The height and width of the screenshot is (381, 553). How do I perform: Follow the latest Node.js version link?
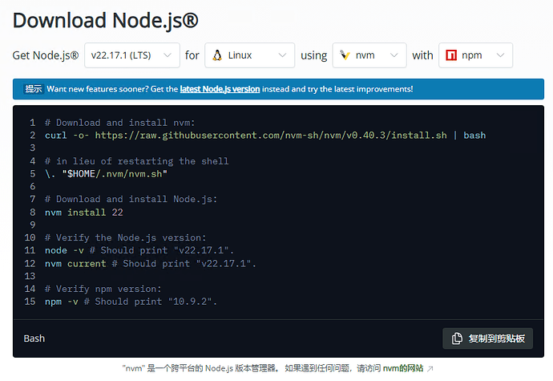220,89
